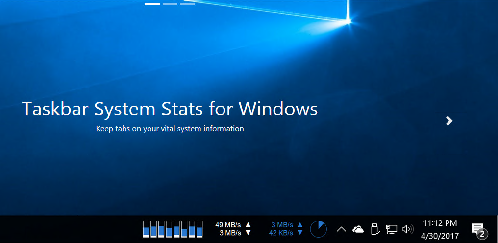
Task: Select the second carousel slide indicator
Action: coord(170,4)
